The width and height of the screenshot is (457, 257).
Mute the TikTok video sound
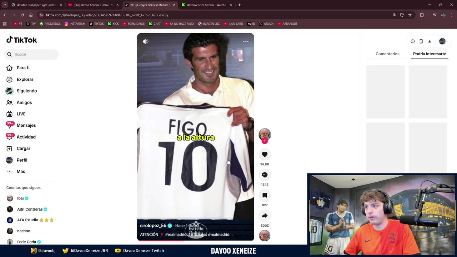tap(146, 41)
